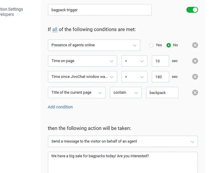Change the contain operator dropdown
215x173 pixels.
pos(126,93)
